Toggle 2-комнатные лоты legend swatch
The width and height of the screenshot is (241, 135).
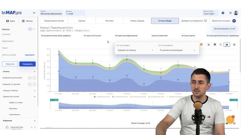tap(113, 97)
